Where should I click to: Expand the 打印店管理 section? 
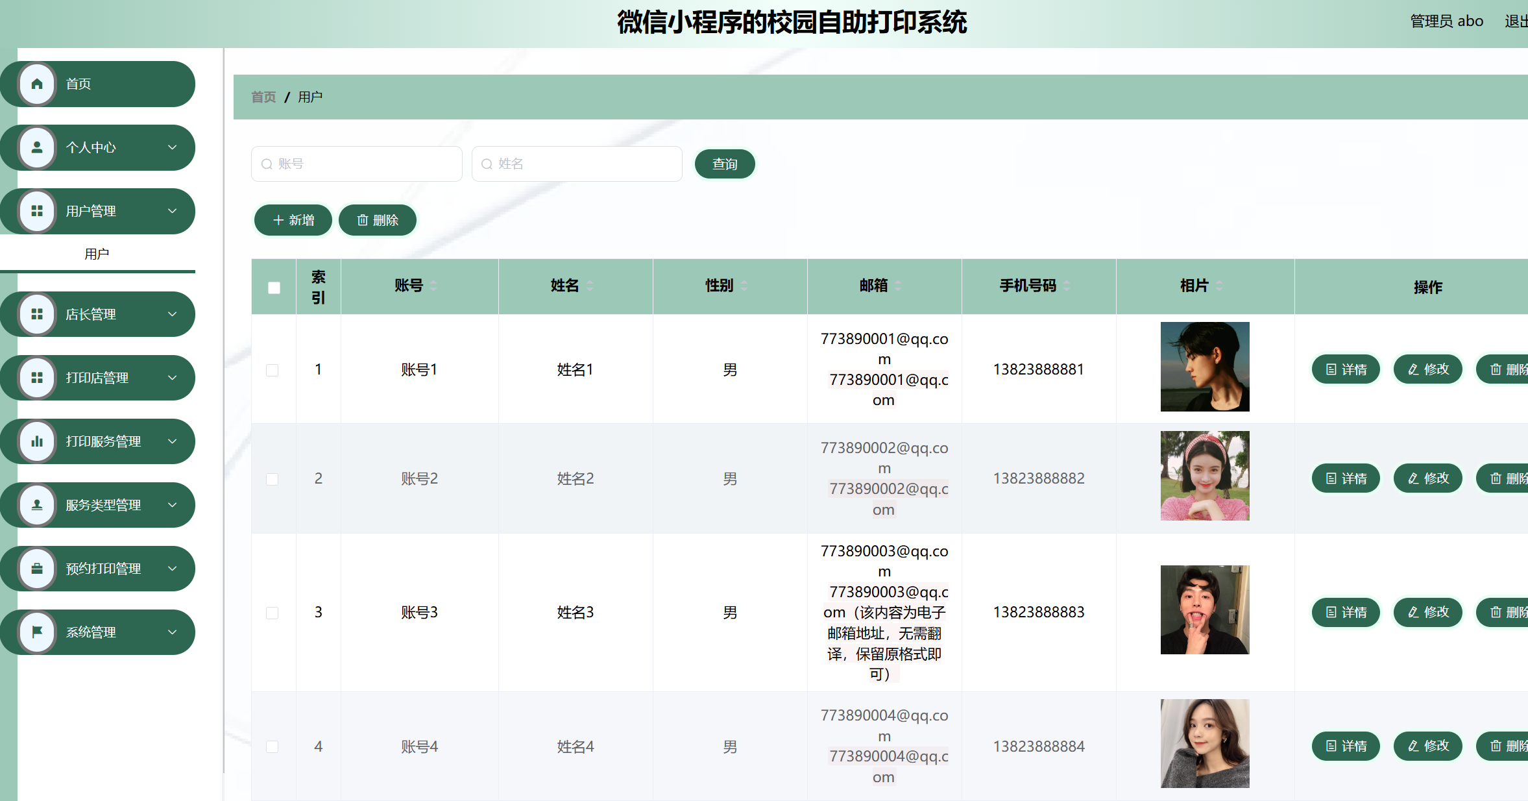point(172,377)
